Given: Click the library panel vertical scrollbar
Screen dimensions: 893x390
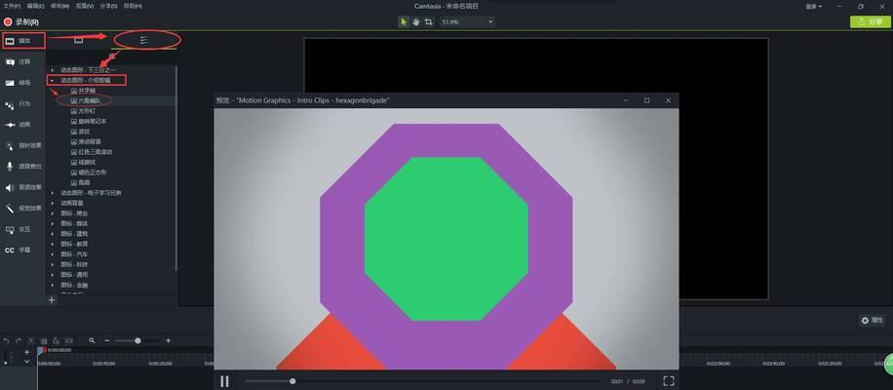Looking at the screenshot, I should 176,168.
